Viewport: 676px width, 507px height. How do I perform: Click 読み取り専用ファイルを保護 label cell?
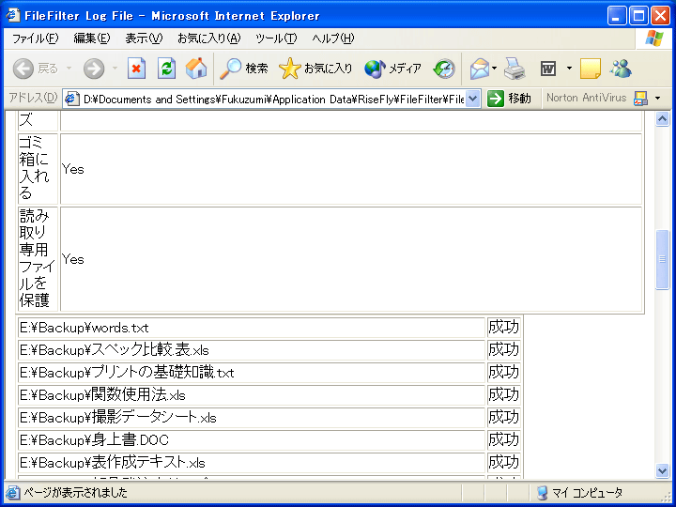click(38, 259)
